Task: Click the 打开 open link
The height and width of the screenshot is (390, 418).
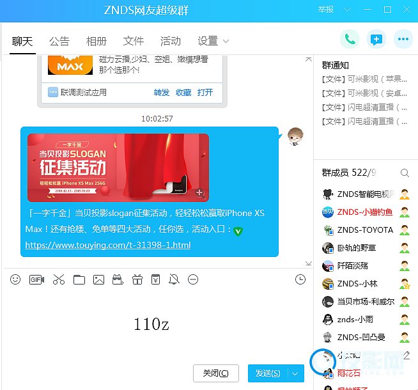Action: click(x=205, y=93)
